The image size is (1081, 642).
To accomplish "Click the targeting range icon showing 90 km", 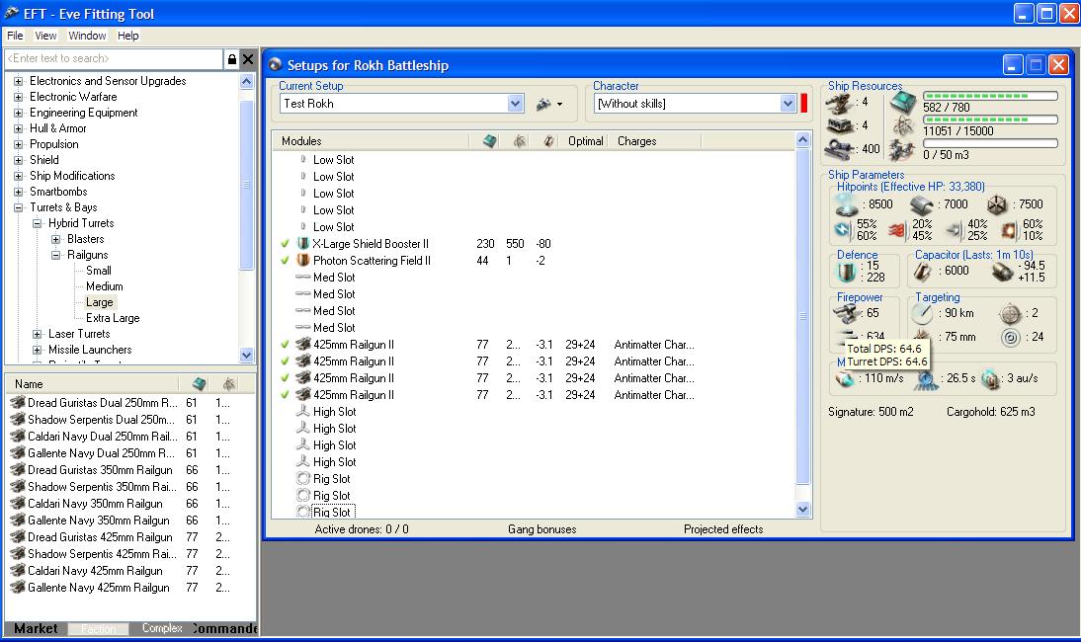I will click(922, 314).
